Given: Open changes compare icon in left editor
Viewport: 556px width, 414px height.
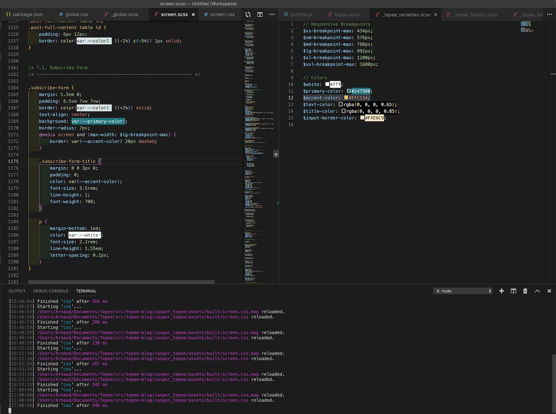Looking at the screenshot, I should point(248,14).
